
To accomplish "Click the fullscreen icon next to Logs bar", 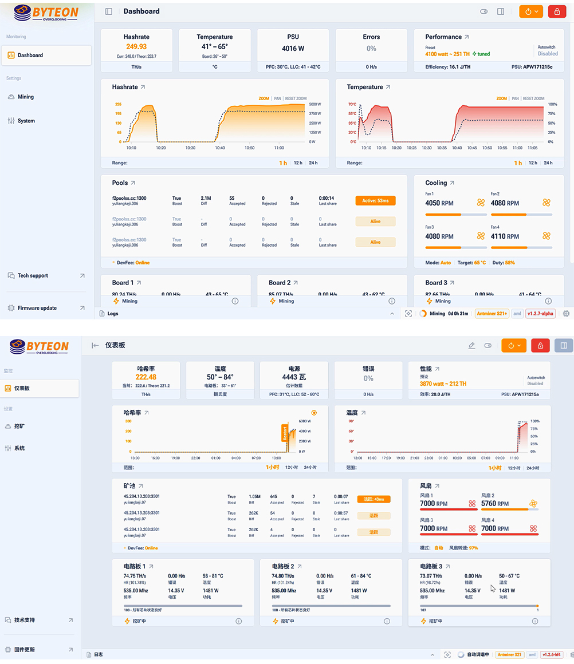I will click(x=408, y=314).
